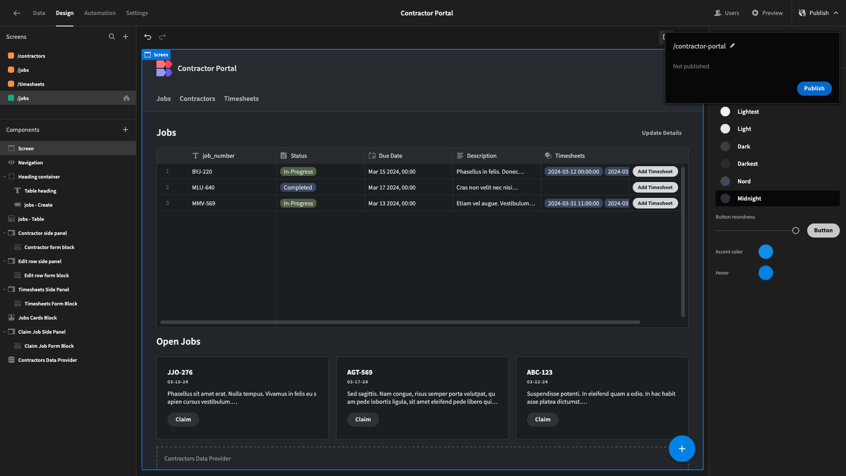Viewport: 846px width, 476px height.
Task: Click the Due Date column header
Action: (408, 156)
